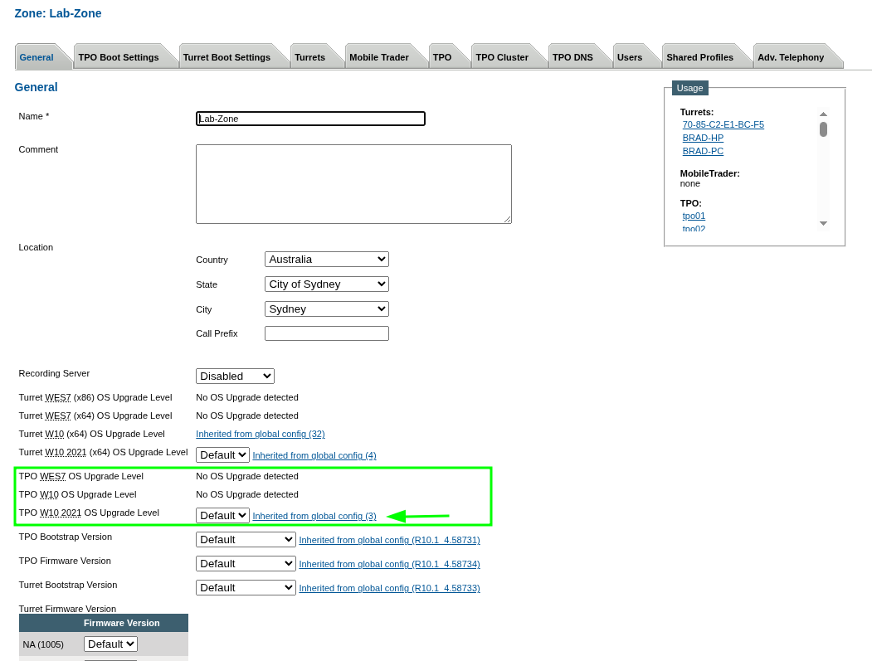Viewport: 872px width, 661px height.
Task: Open the State dropdown
Action: tap(326, 284)
